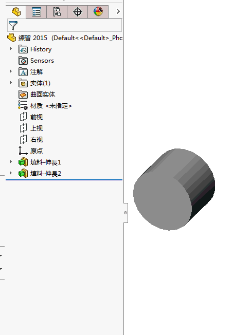The height and width of the screenshot is (335, 251).
Task: Click the 右视 right plane icon
Action: 23,140
